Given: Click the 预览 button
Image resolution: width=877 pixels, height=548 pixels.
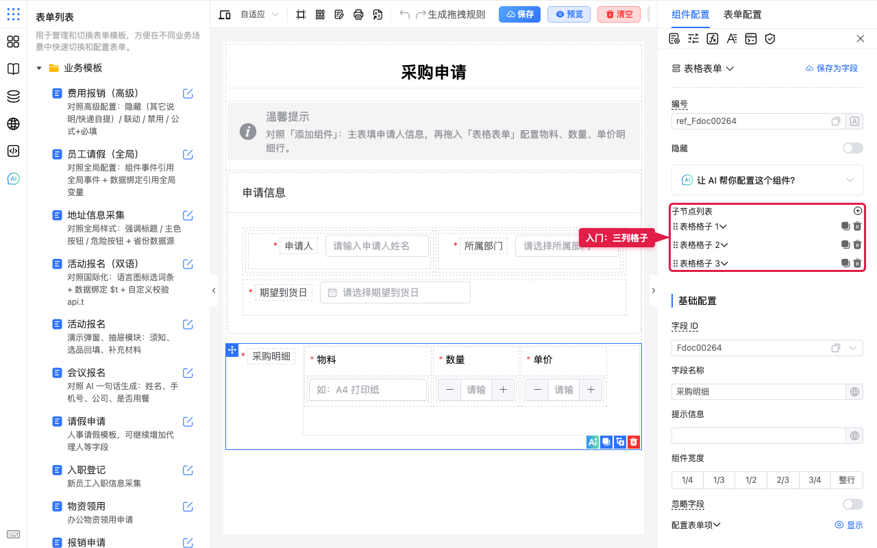Looking at the screenshot, I should click(569, 14).
